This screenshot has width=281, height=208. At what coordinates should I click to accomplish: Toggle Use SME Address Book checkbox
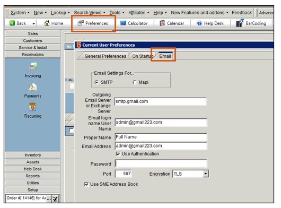tap(86, 184)
